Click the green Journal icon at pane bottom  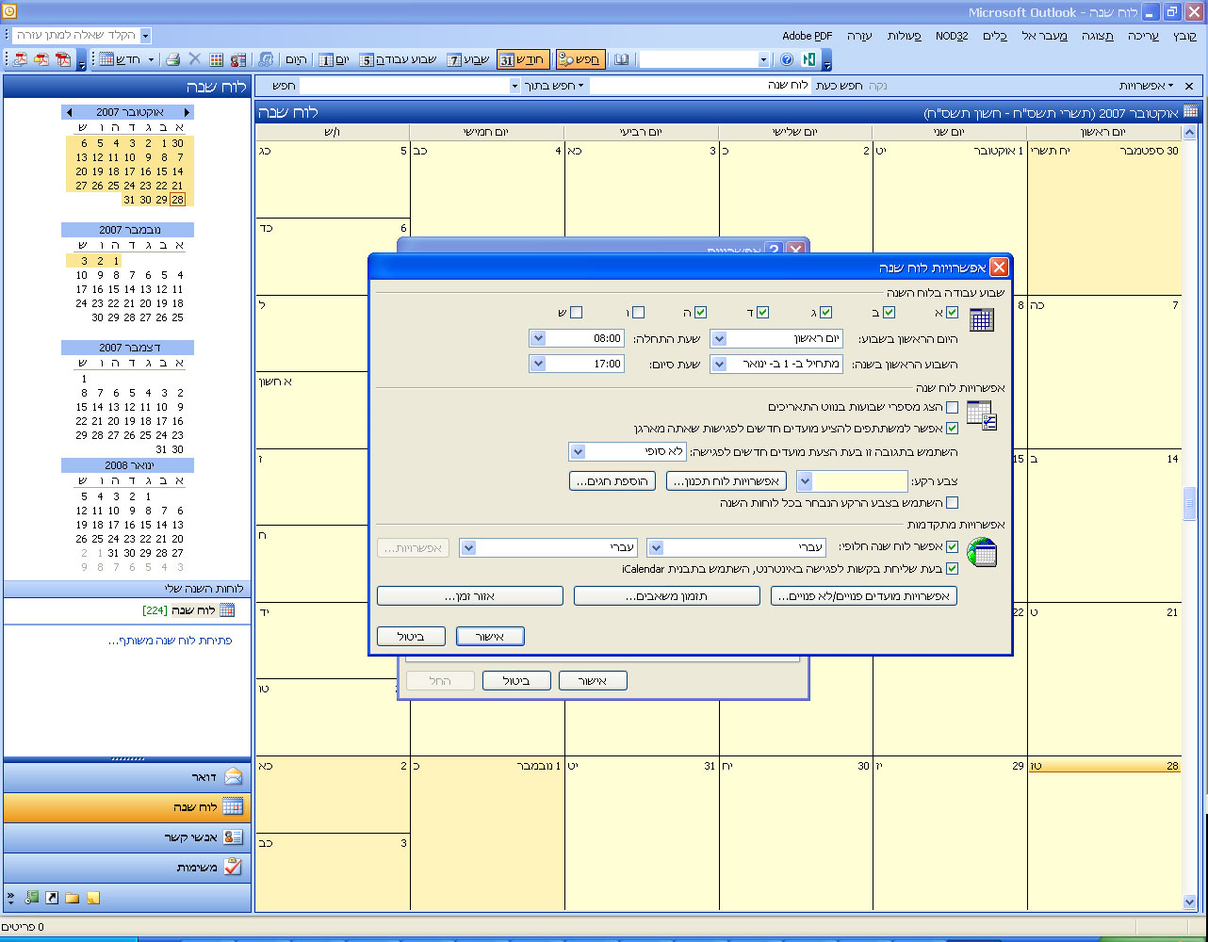click(32, 898)
